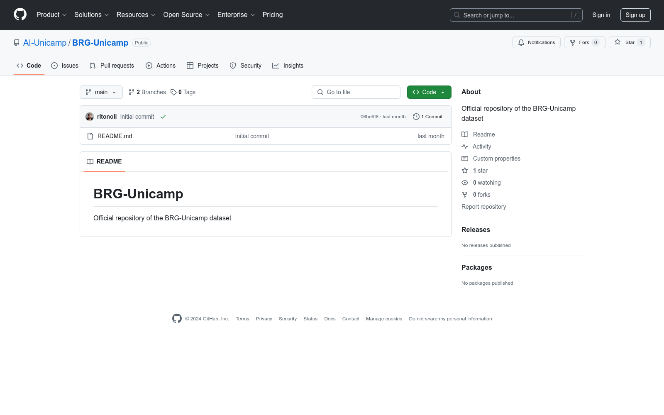This screenshot has height=415, width=664.
Task: Open the Status footer link
Action: tap(310, 319)
